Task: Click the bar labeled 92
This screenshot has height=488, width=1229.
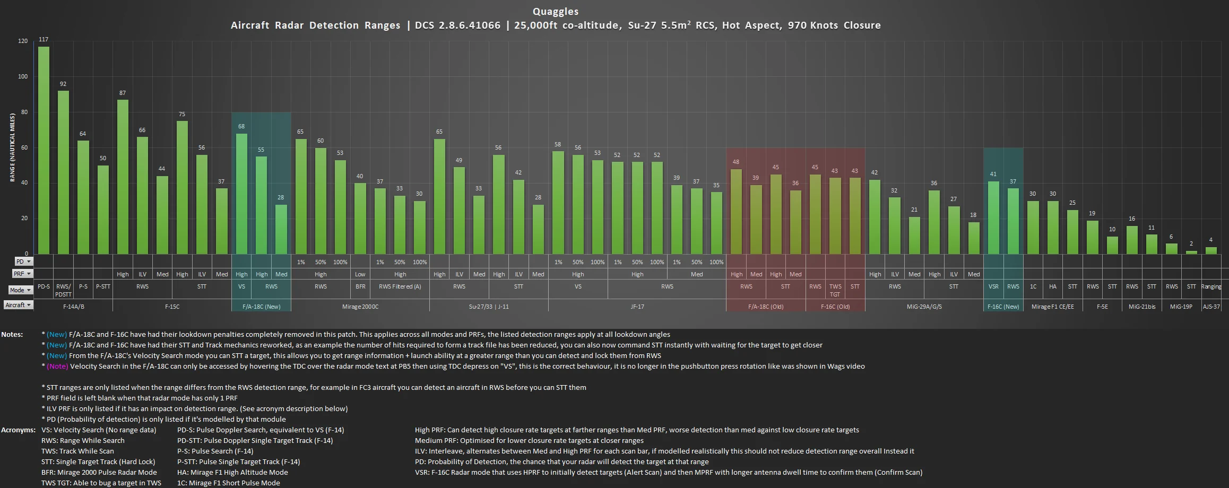Action: (63, 172)
